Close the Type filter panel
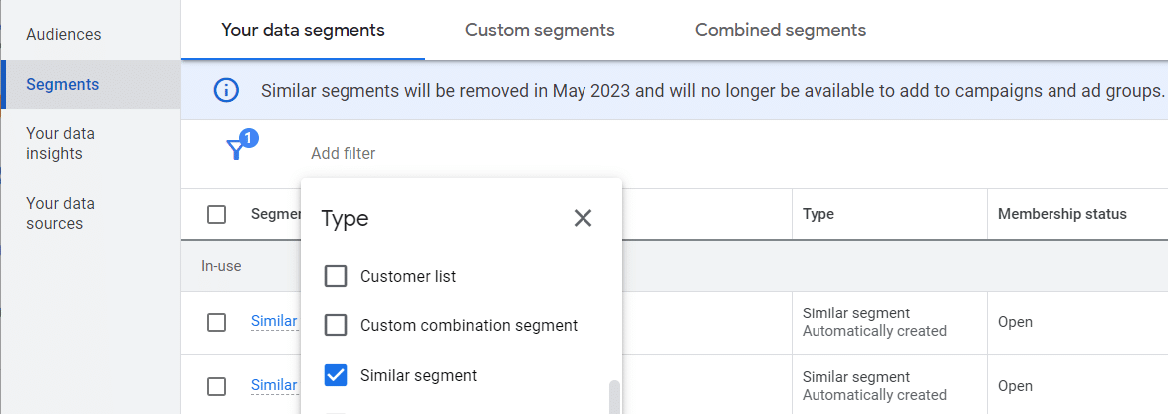The height and width of the screenshot is (414, 1168). pos(583,218)
